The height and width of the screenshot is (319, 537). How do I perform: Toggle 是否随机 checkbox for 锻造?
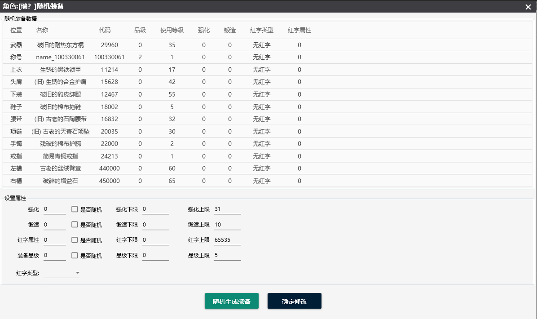[75, 225]
